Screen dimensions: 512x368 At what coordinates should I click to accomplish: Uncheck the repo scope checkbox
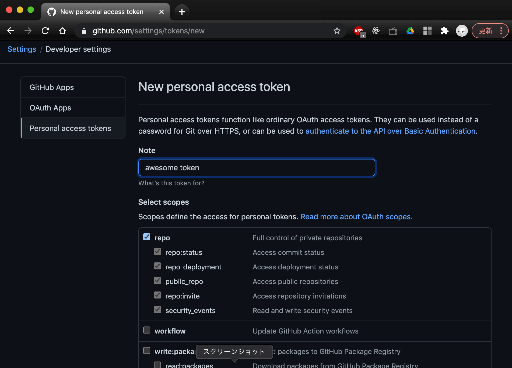[x=147, y=237]
